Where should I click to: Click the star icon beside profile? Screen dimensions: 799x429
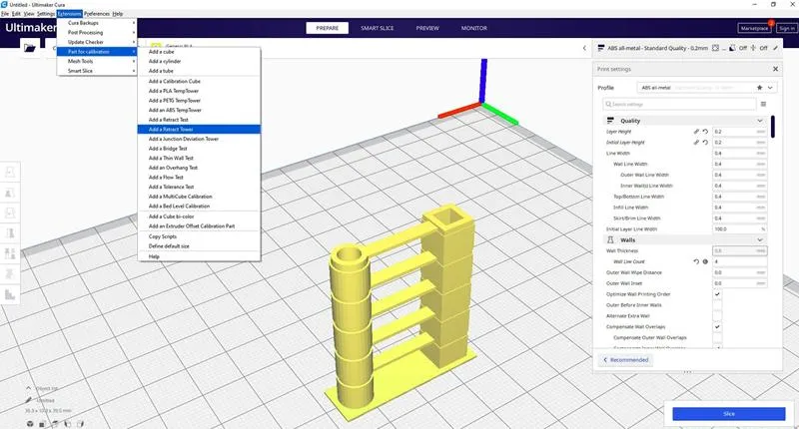pos(759,88)
